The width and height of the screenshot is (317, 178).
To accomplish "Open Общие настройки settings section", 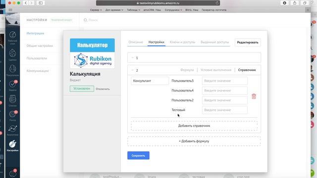I will click(40, 46).
